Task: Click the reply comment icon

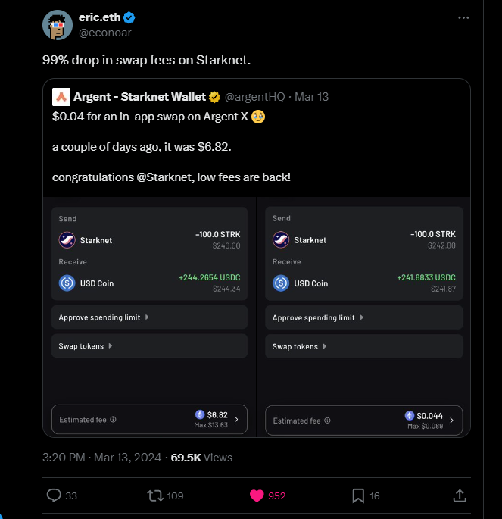Action: (54, 496)
